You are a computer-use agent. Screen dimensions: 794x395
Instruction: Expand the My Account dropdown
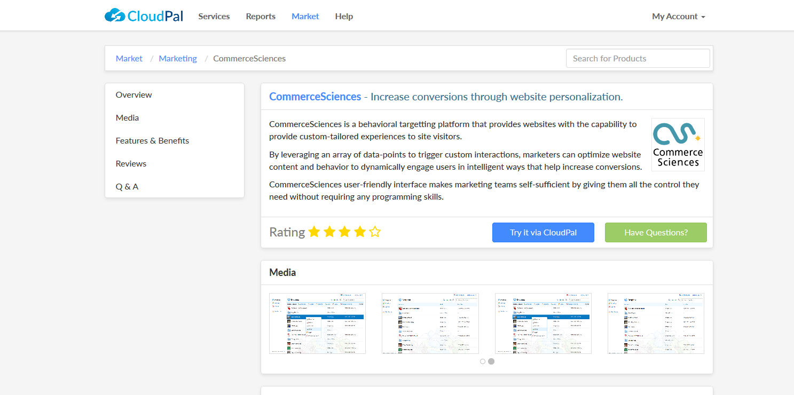[679, 16]
